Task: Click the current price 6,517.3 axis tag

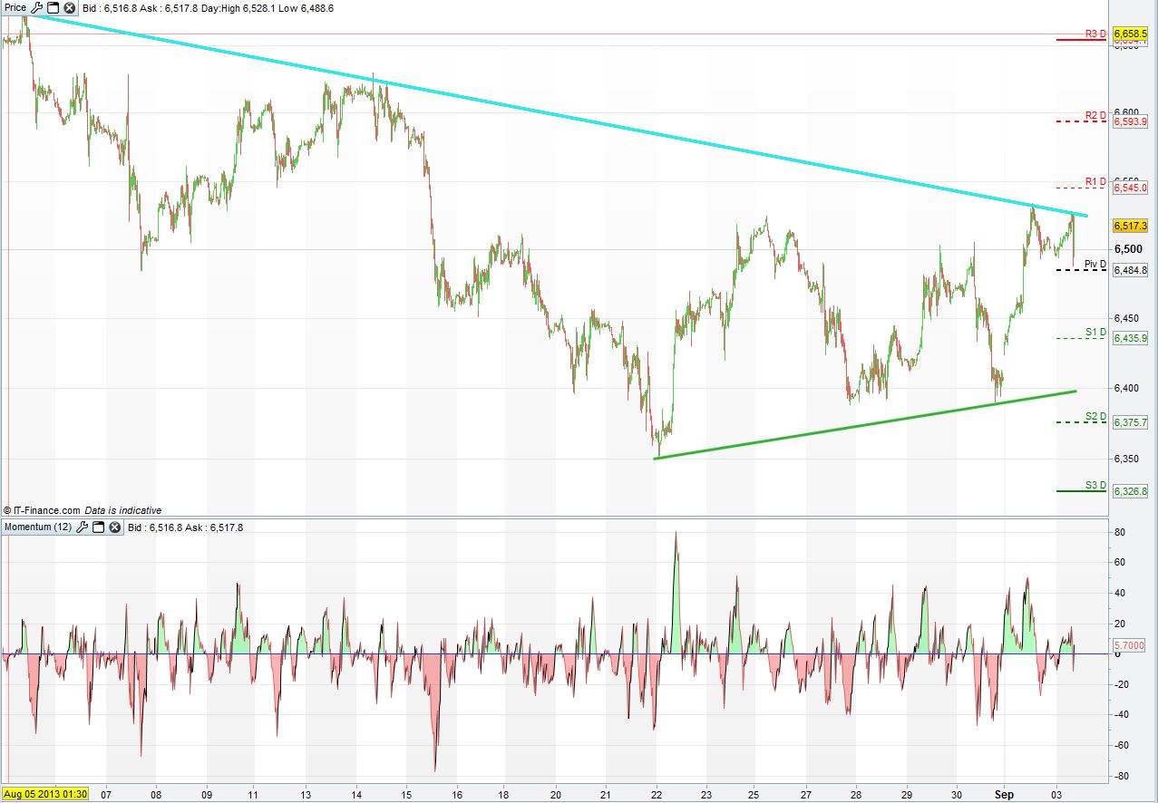Action: click(1131, 226)
